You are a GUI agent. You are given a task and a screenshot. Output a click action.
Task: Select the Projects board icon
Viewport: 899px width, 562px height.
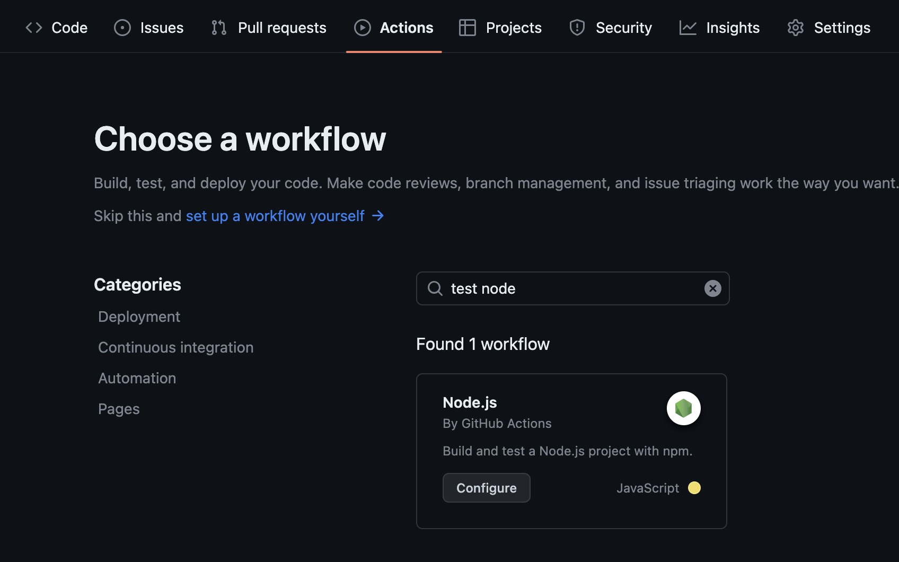point(468,27)
